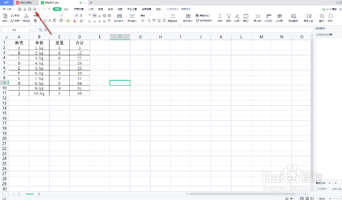Expand the Name Box dropdown arrow
This screenshot has height=200, width=342.
tap(29, 30)
